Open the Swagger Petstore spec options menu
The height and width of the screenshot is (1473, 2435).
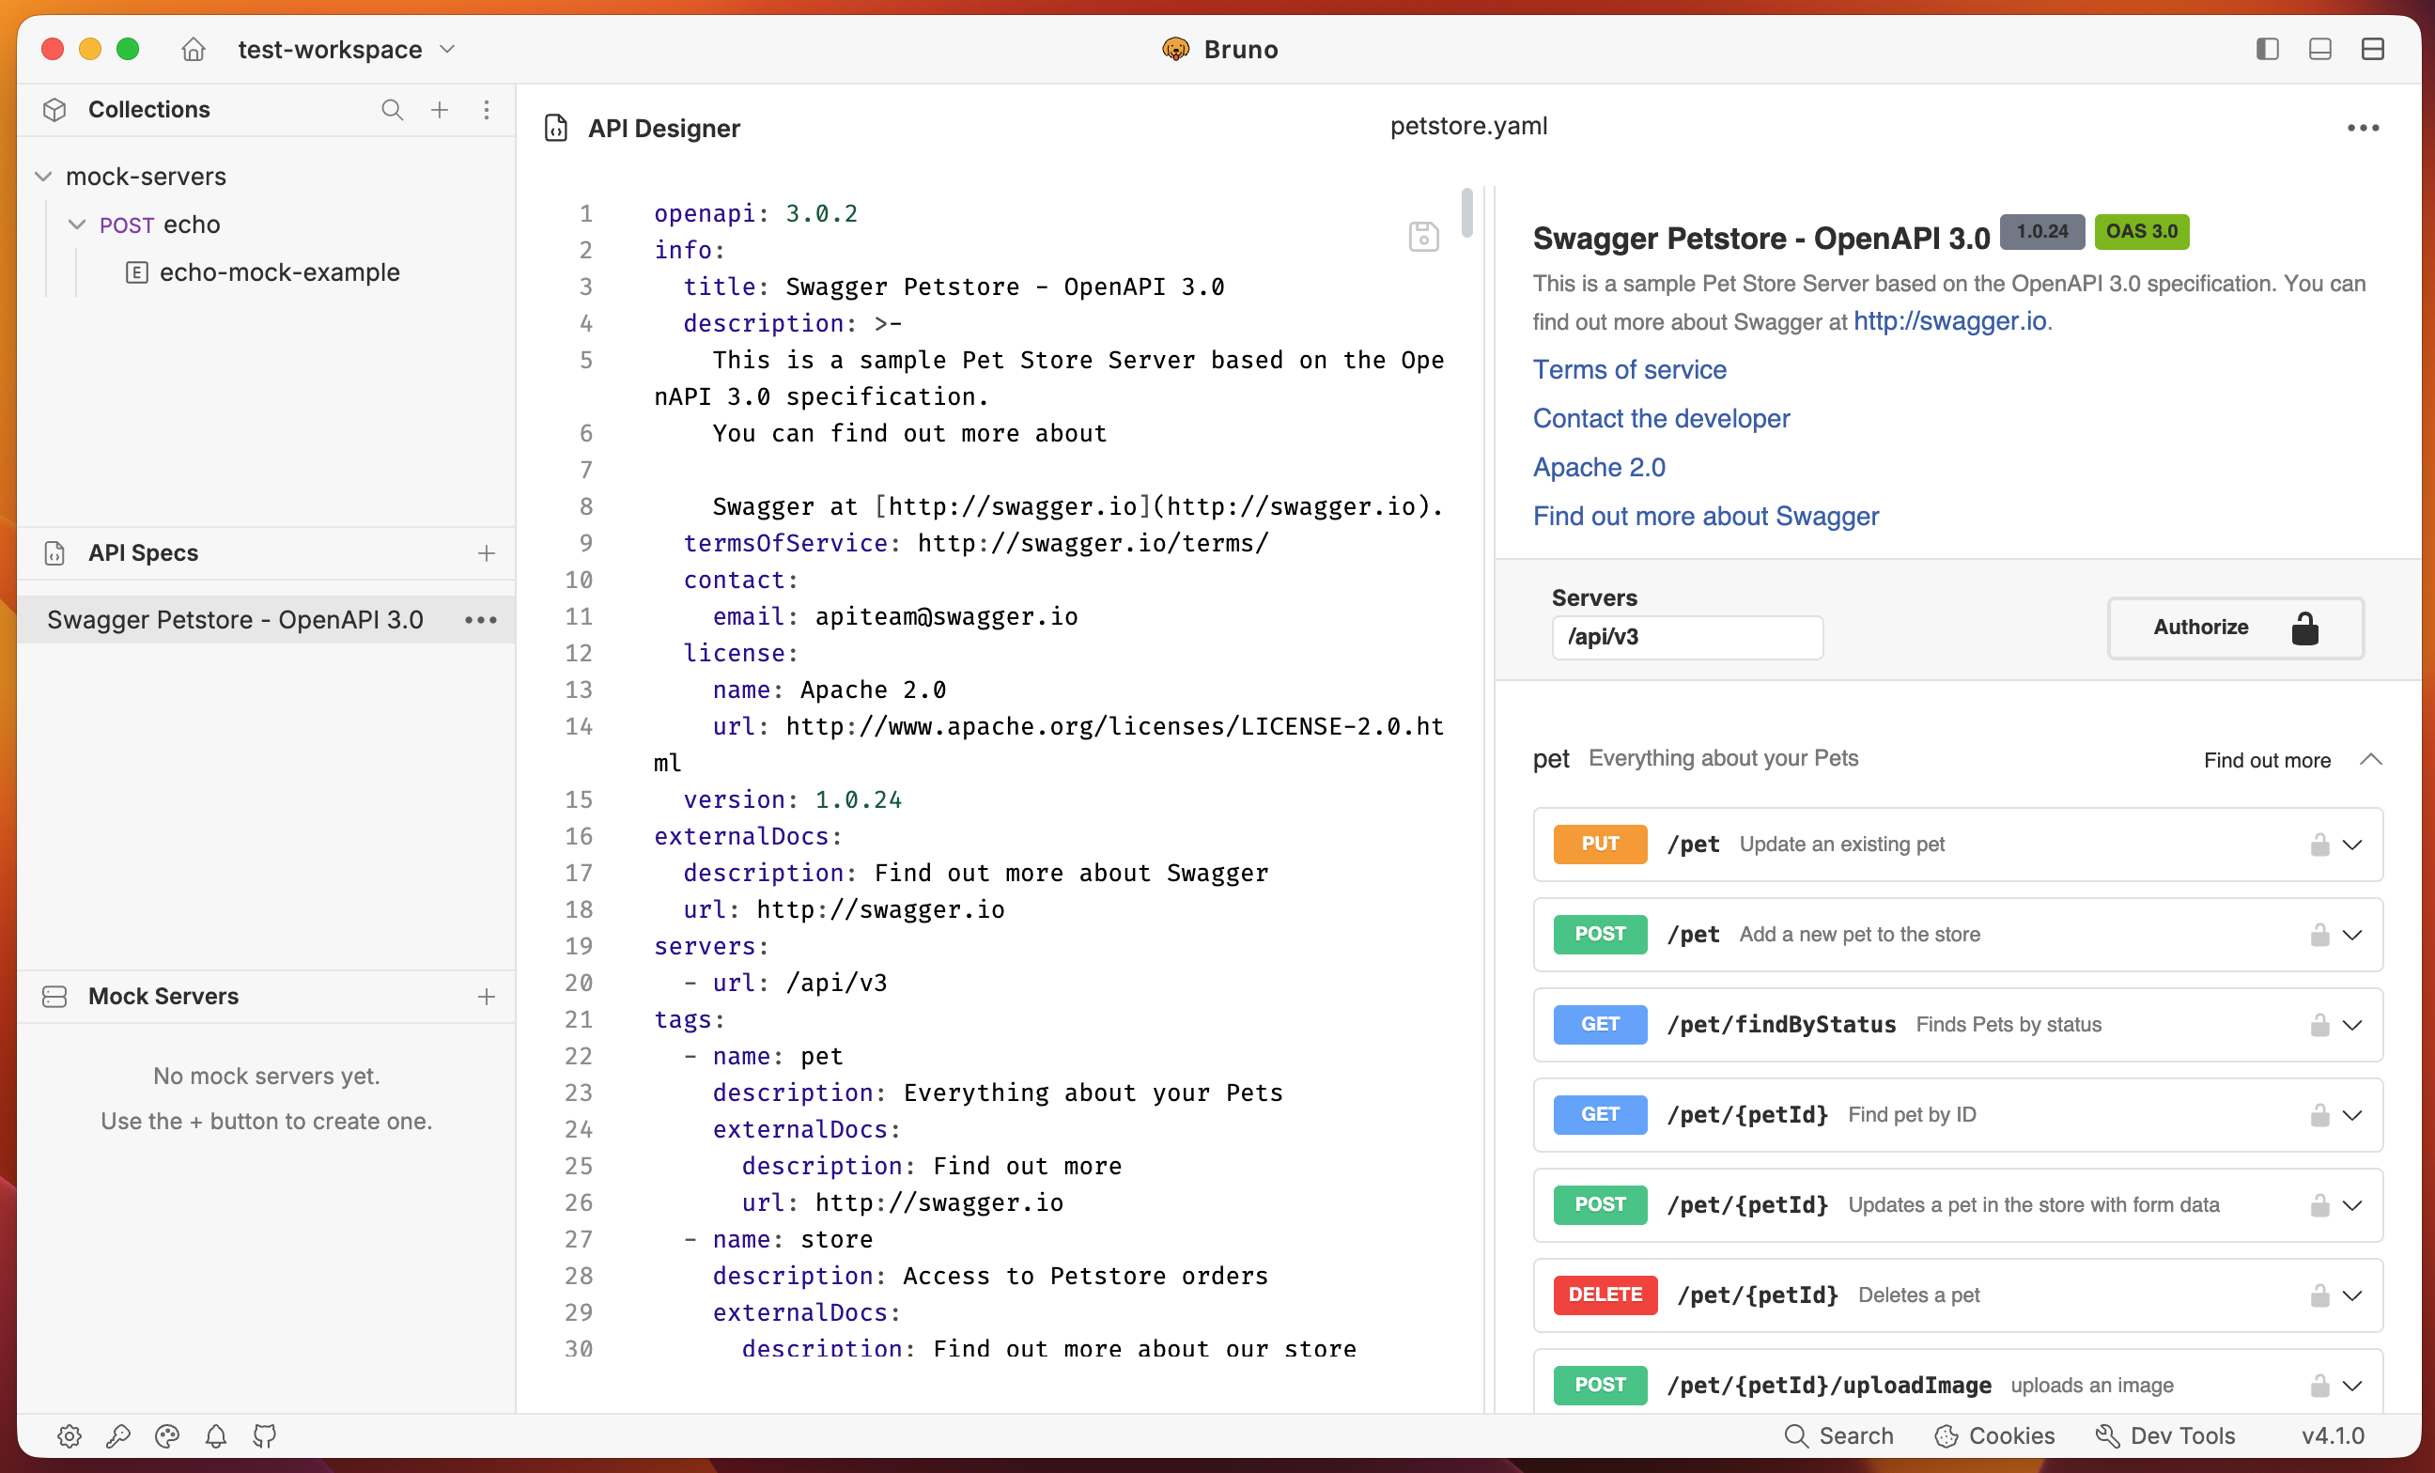point(481,619)
